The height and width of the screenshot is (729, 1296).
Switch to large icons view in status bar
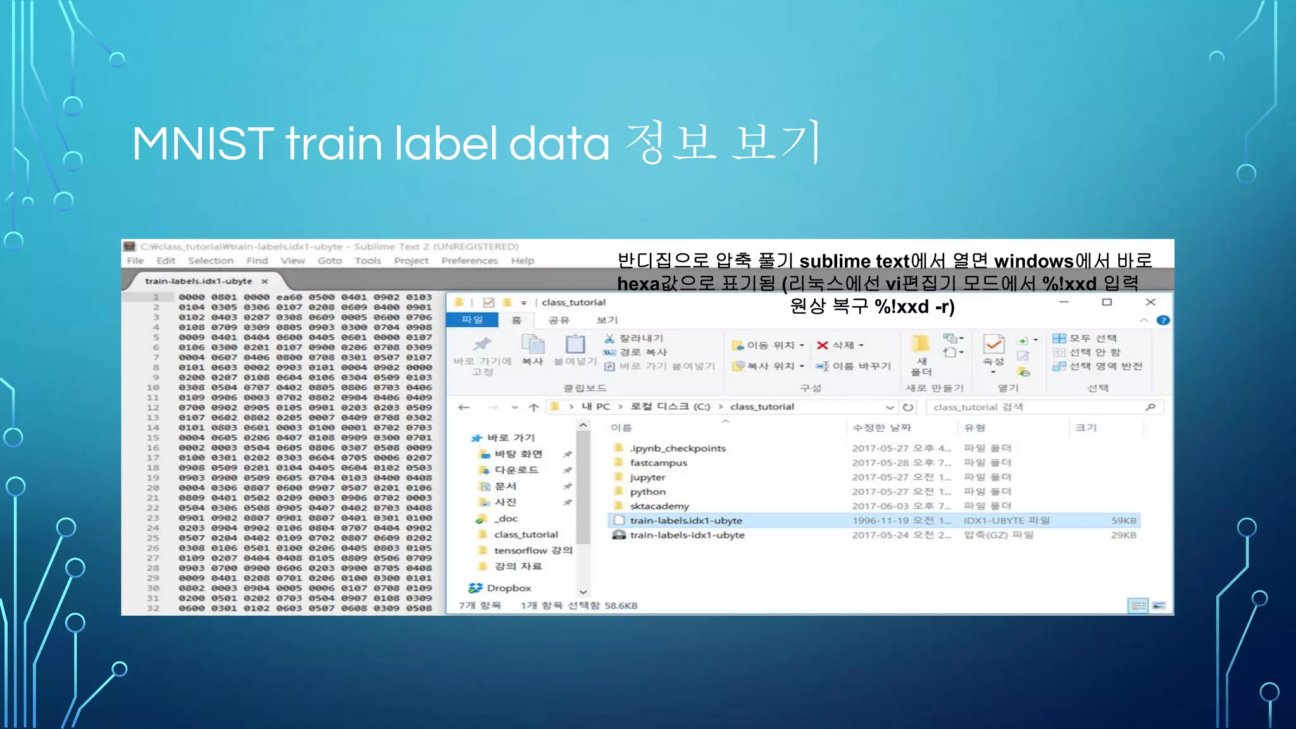1159,606
